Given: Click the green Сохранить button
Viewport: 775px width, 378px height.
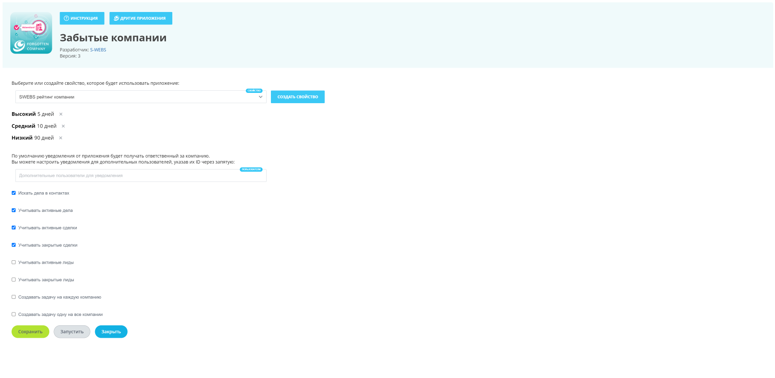Looking at the screenshot, I should point(30,332).
